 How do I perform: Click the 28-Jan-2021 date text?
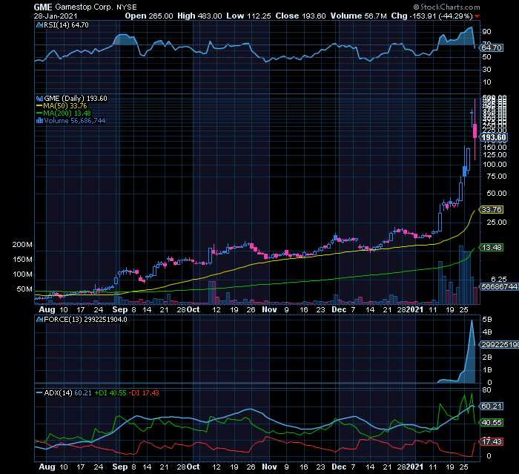(56, 16)
